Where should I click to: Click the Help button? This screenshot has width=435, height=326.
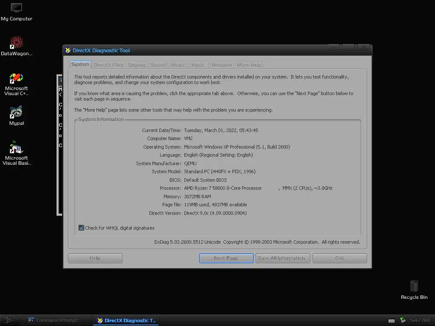click(x=95, y=258)
